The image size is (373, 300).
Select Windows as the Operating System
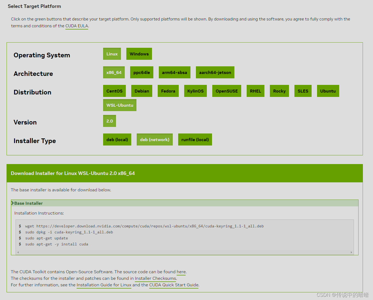click(139, 54)
